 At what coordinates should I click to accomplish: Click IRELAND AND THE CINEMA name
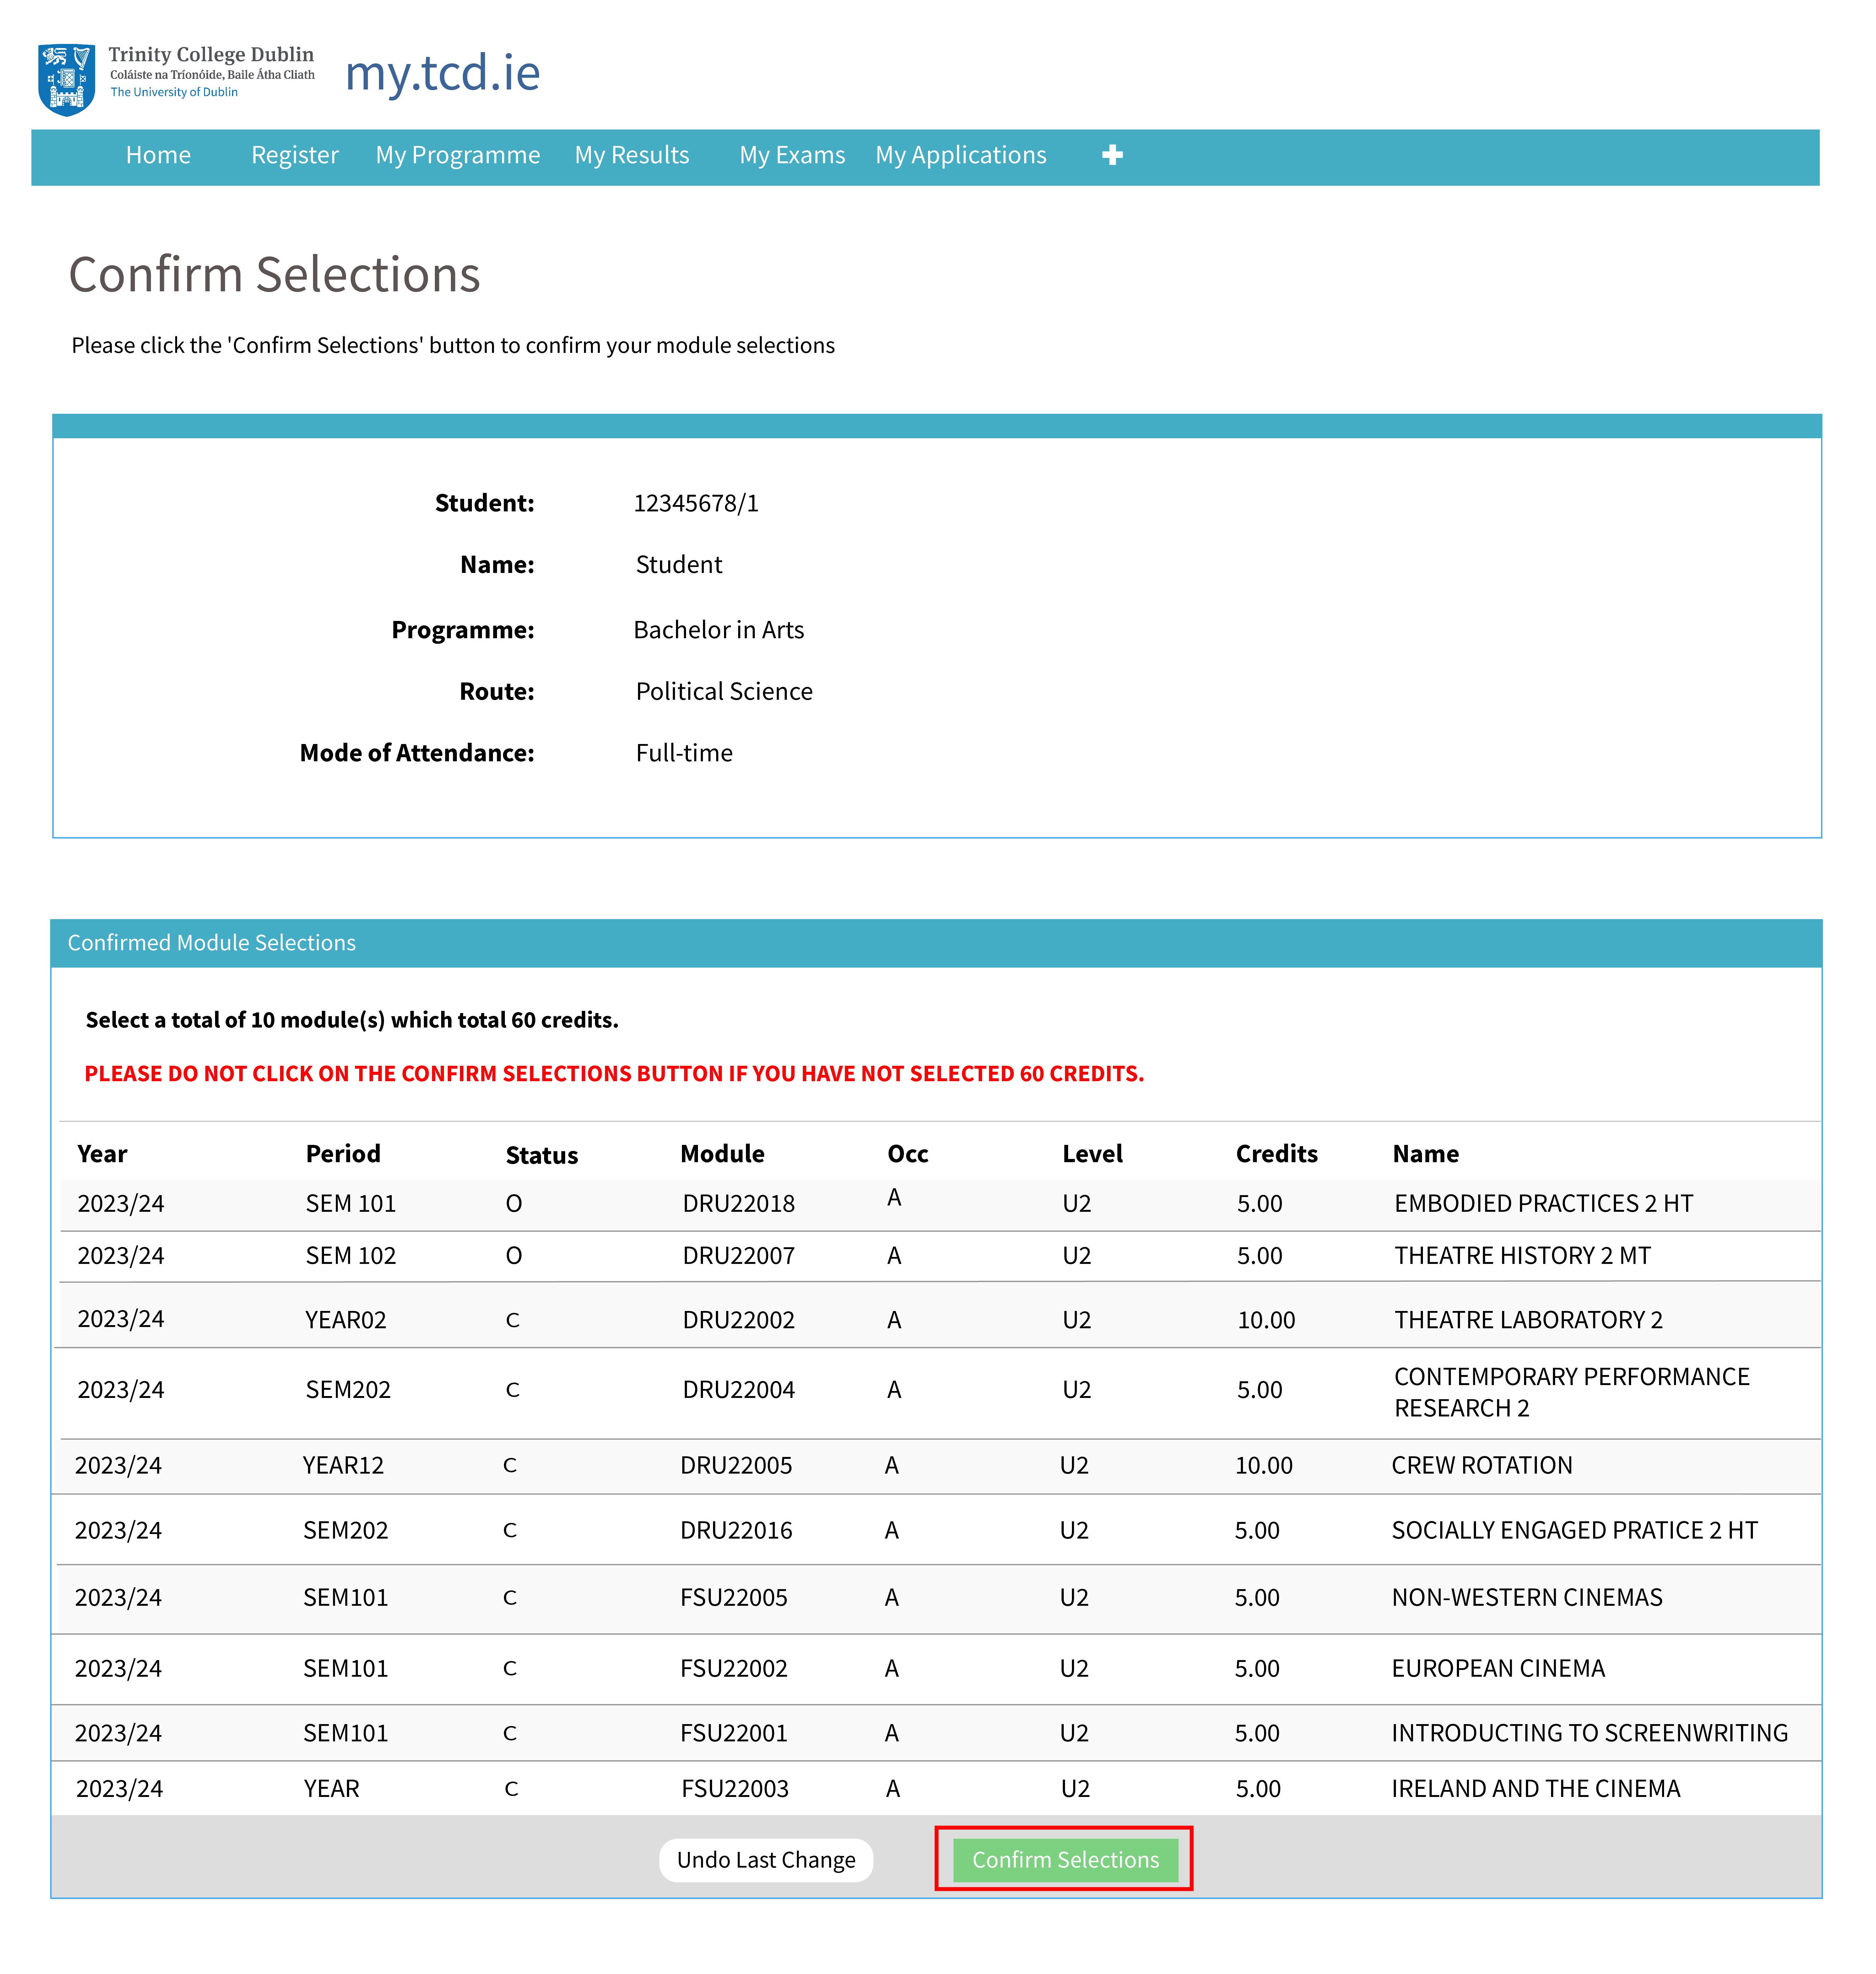[1536, 1789]
